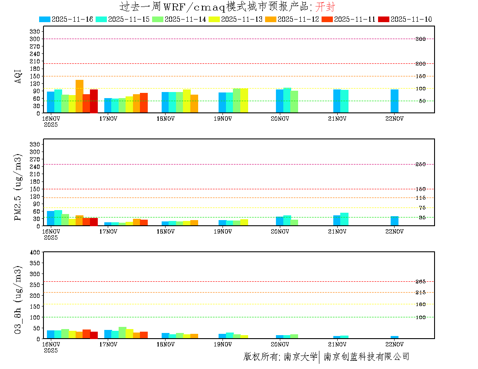478x369 pixels.
Task: Click the 250 threshold label in PM2.5 chart
Action: click(420, 164)
